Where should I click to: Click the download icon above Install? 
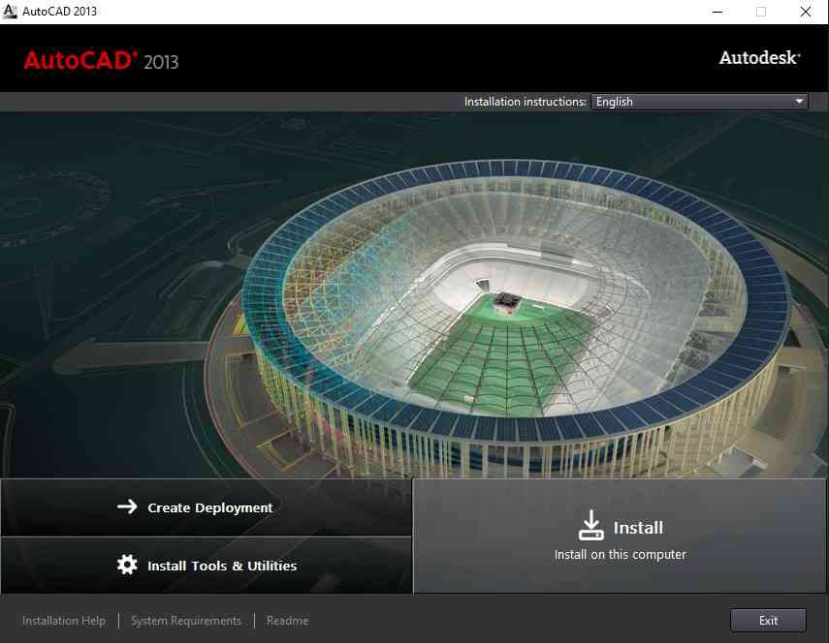590,525
